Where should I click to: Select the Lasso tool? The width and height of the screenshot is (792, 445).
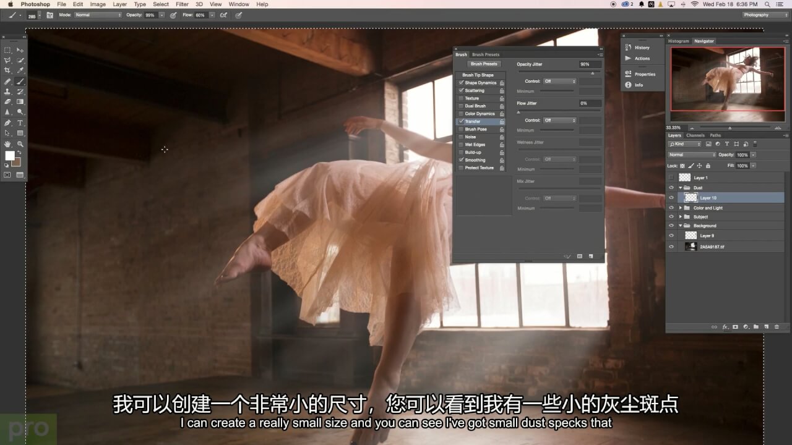[x=7, y=61]
